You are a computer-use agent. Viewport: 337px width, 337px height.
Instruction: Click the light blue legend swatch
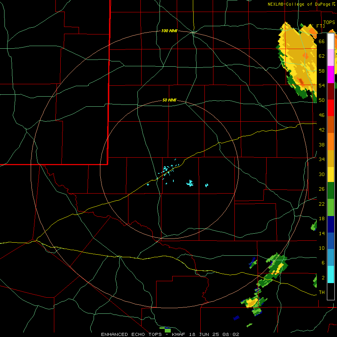click(x=331, y=258)
